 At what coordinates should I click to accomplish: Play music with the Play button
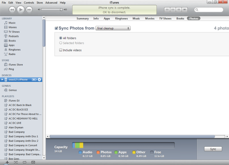coord(21,10)
